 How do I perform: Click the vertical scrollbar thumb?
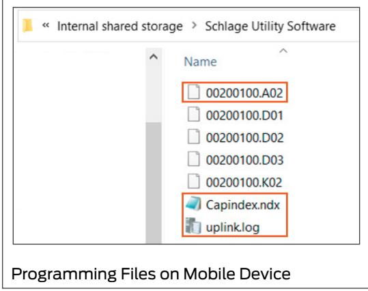click(154, 182)
